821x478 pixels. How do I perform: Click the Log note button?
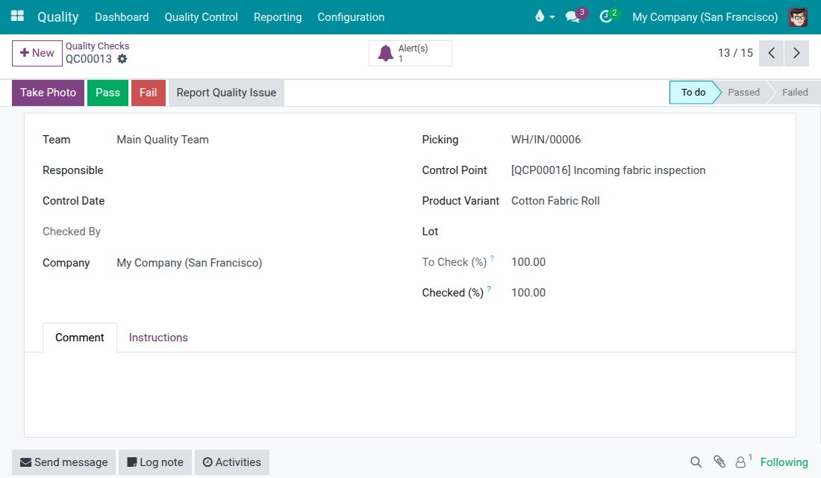pos(155,462)
